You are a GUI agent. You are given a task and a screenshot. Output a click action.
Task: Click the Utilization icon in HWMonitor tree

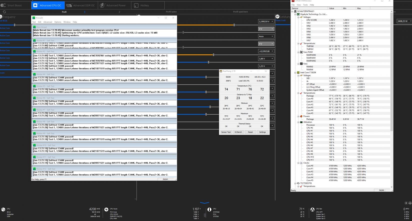click(x=301, y=122)
